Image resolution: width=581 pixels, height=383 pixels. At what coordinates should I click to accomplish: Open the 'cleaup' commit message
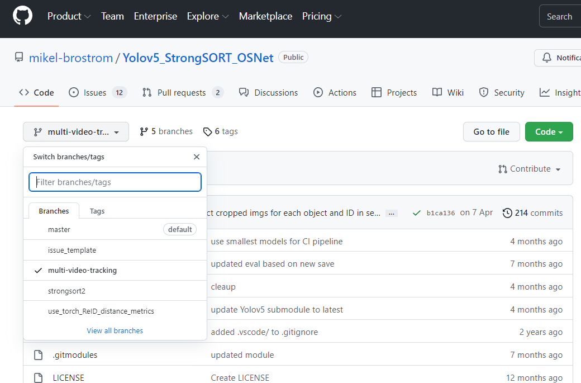[x=223, y=287]
